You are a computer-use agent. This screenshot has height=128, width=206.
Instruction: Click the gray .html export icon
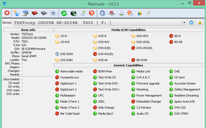point(44,13)
